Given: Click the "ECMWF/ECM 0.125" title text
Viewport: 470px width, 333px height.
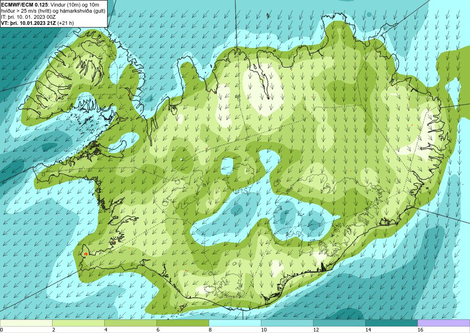Looking at the screenshot, I should tap(23, 5).
